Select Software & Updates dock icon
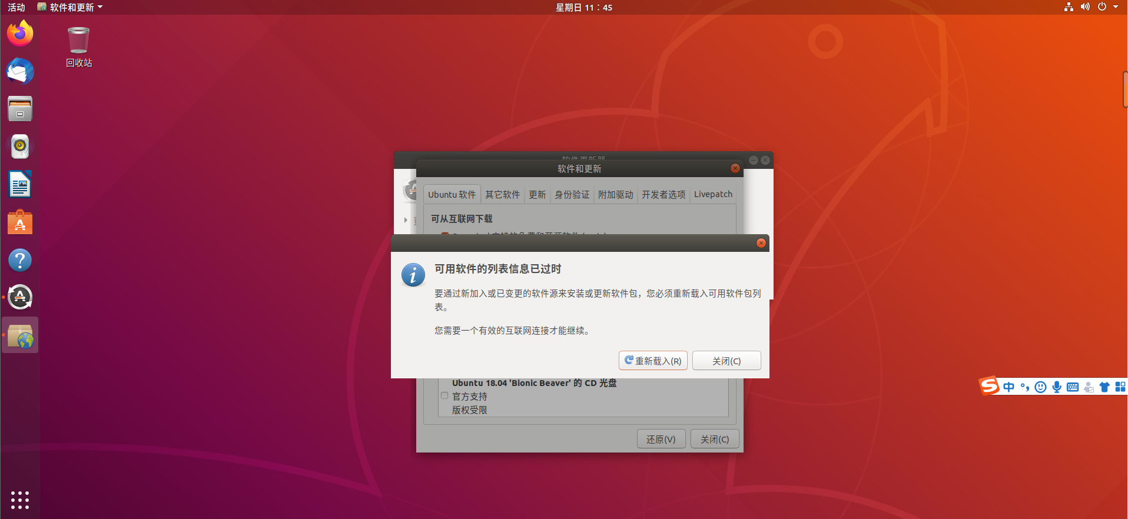 tap(20, 335)
